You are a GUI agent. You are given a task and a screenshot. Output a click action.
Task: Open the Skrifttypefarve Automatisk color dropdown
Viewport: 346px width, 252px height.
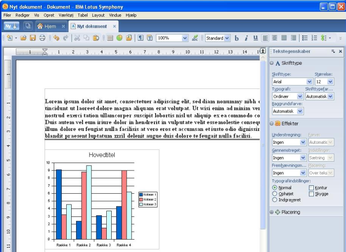click(330, 96)
